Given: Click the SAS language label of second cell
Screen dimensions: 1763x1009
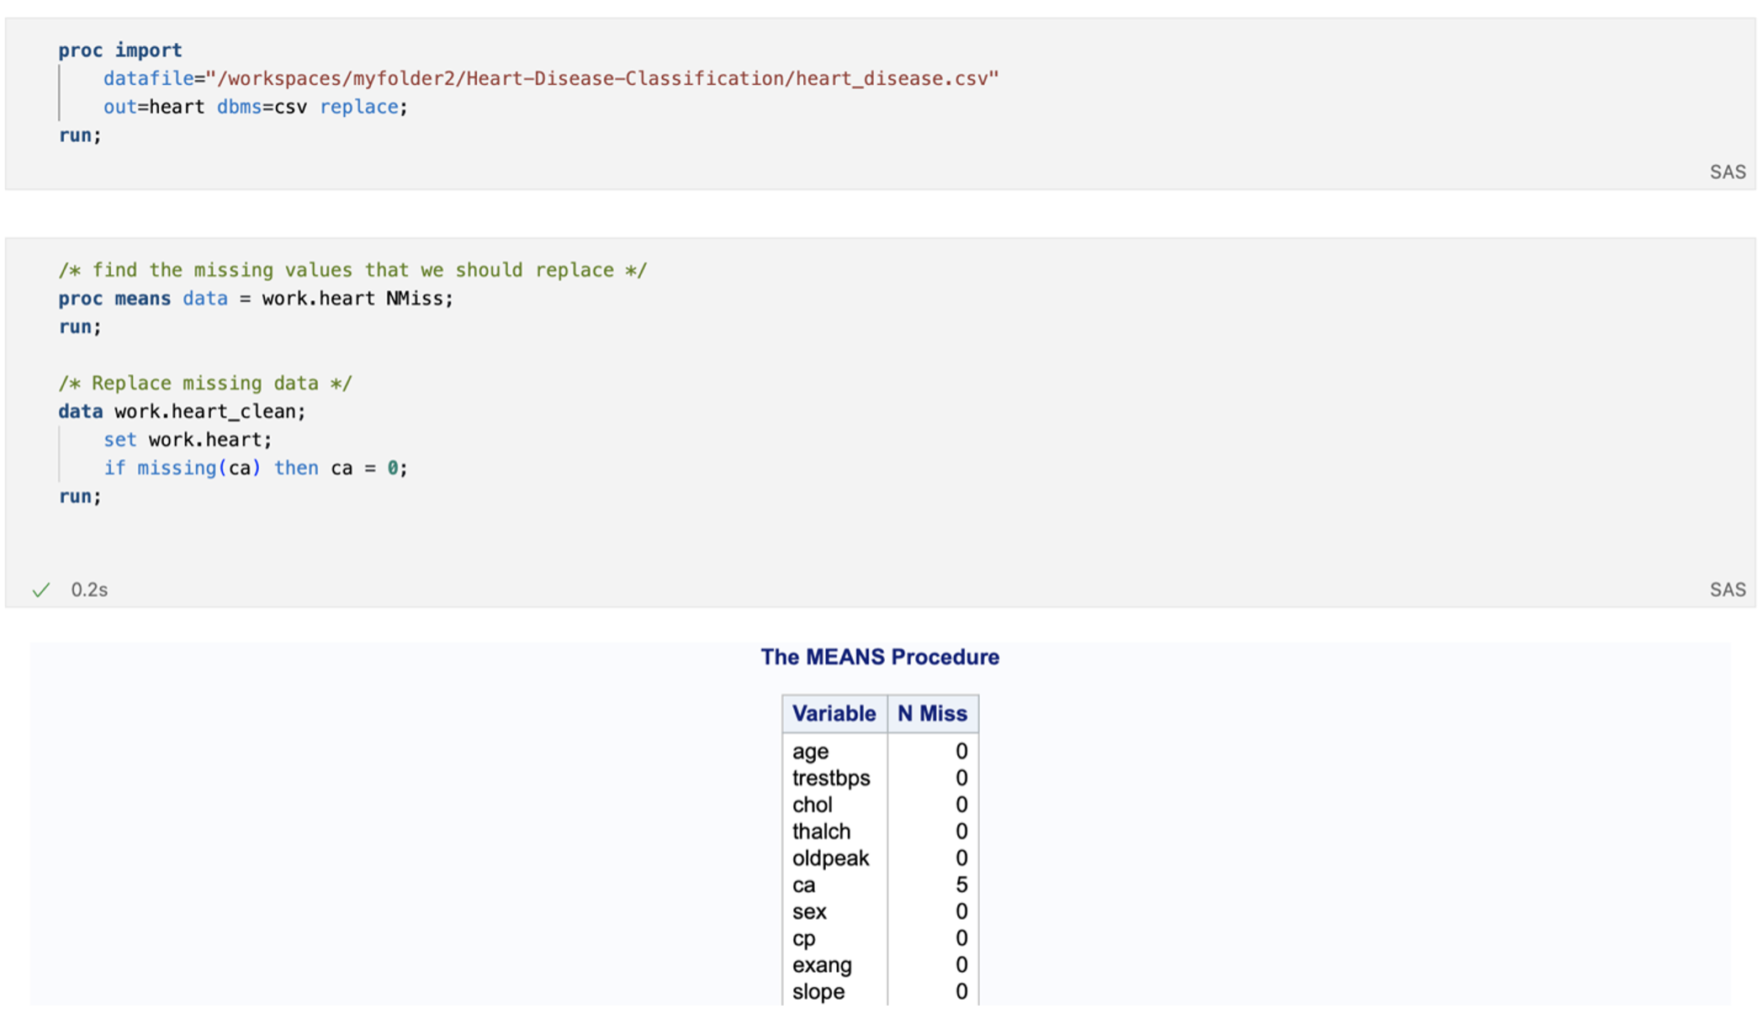Looking at the screenshot, I should coord(1727,590).
